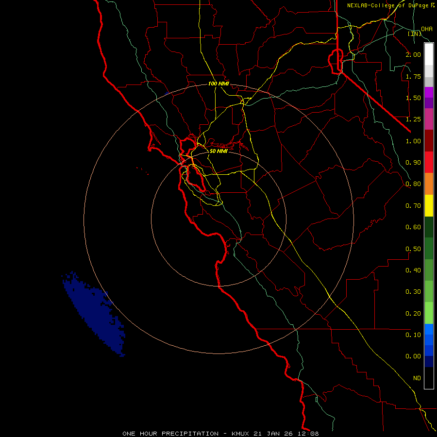This screenshot has width=437, height=437.
Task: Click the '1.75' legend value
Action: [x=413, y=76]
